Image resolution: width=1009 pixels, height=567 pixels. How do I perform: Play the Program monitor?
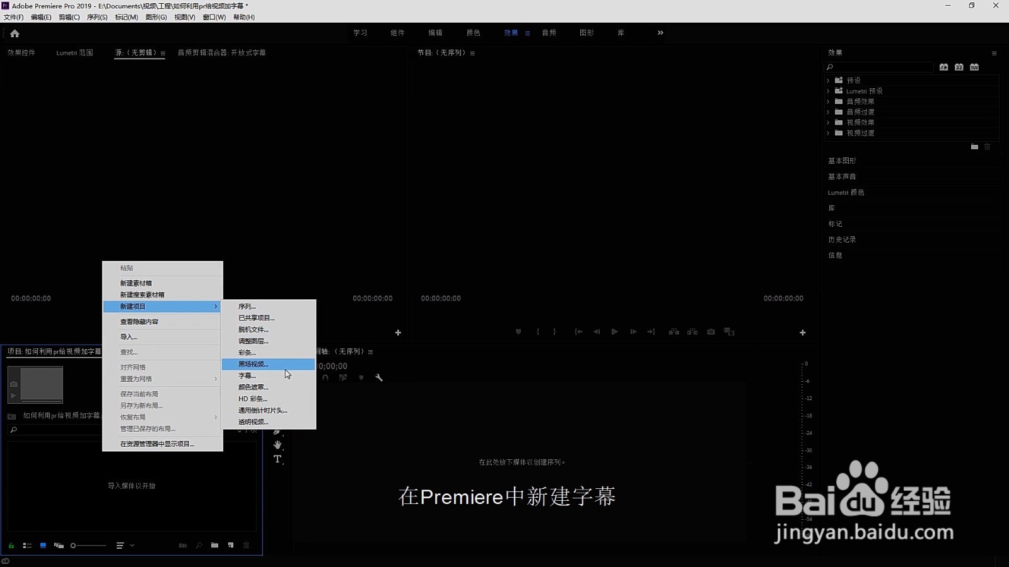click(x=615, y=332)
